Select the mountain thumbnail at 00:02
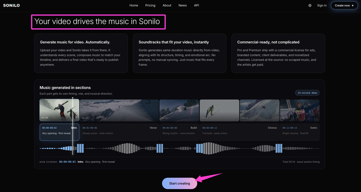Image resolution: width=361 pixels, height=192 pixels. (119, 110)
